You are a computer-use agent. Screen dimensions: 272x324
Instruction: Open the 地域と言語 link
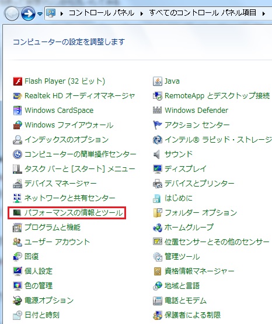pyautogui.click(x=182, y=286)
